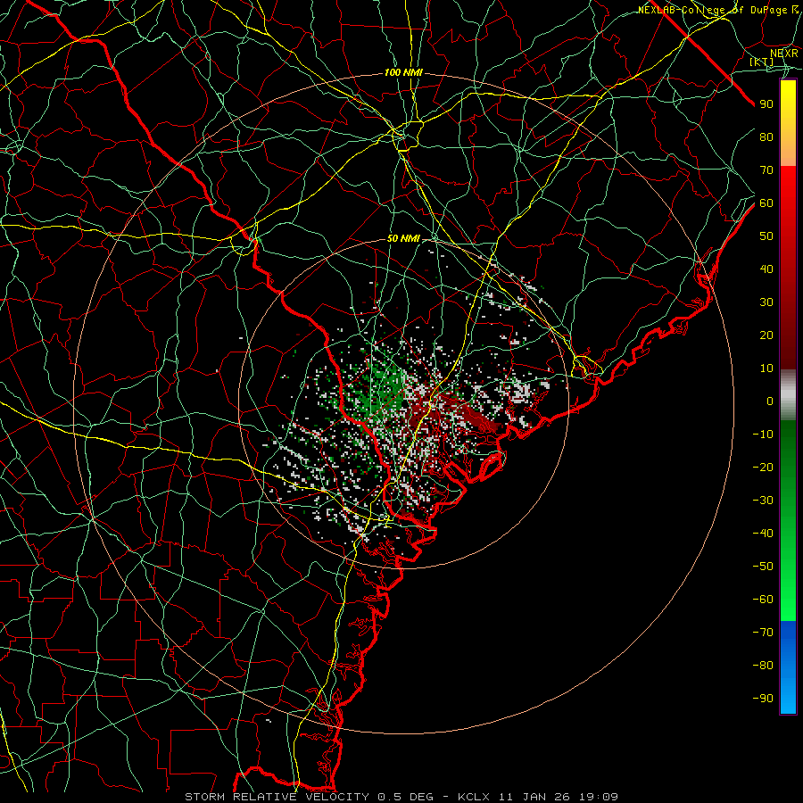The image size is (803, 803).
Task: Click the 50 NMI range ring label
Action: 403,238
